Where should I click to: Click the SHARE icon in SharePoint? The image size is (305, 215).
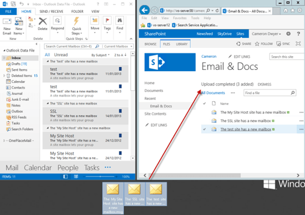point(238,44)
